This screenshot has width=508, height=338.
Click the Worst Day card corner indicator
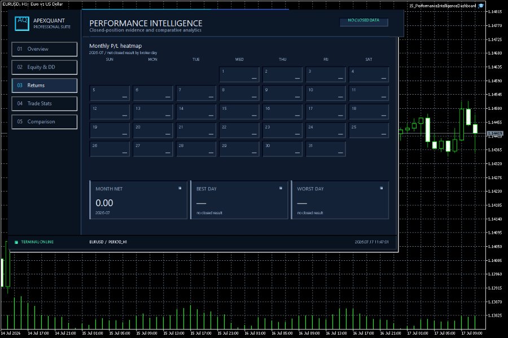[x=382, y=188]
